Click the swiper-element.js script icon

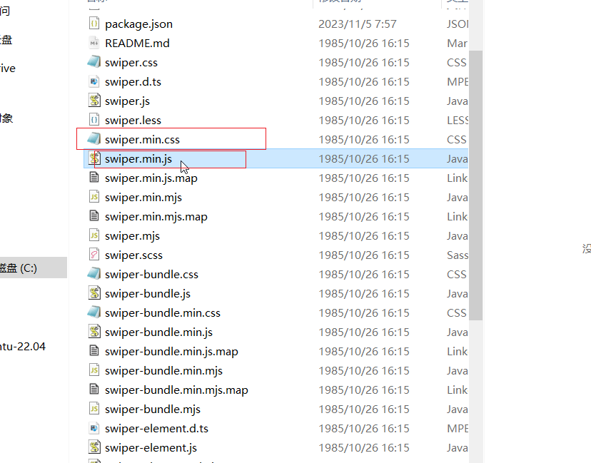click(x=94, y=447)
